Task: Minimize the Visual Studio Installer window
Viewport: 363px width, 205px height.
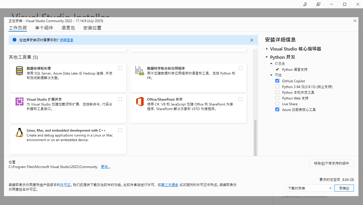Action: (332, 4)
